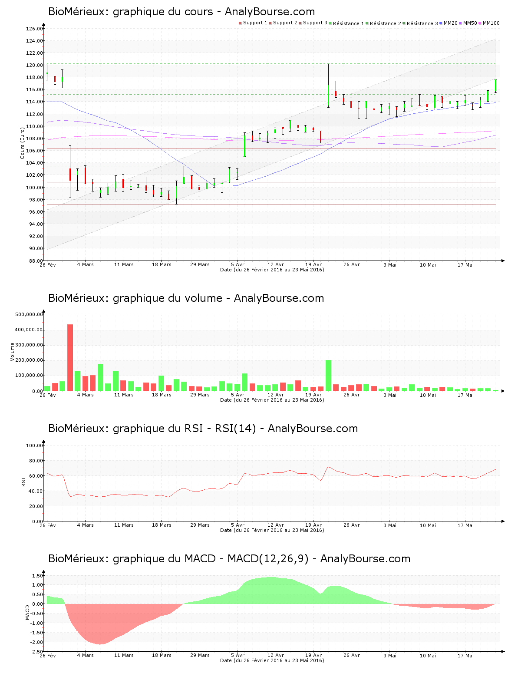521x673 pixels.
Task: Click the 106.00 tick on price axis
Action: coord(34,151)
